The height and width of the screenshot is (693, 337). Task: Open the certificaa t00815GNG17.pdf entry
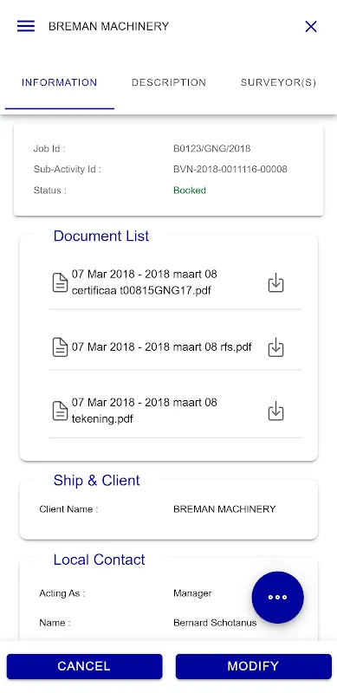pos(145,282)
